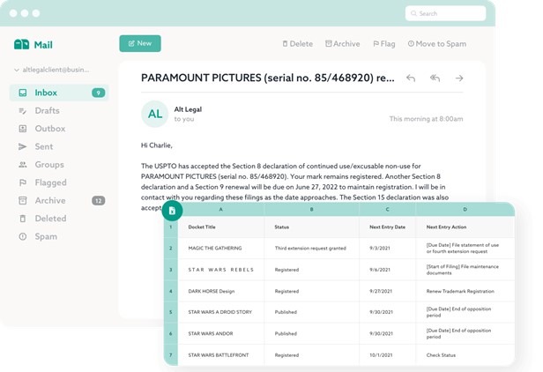The width and height of the screenshot is (543, 372).
Task: Click the Reply All double-arrow icon
Action: click(x=435, y=78)
